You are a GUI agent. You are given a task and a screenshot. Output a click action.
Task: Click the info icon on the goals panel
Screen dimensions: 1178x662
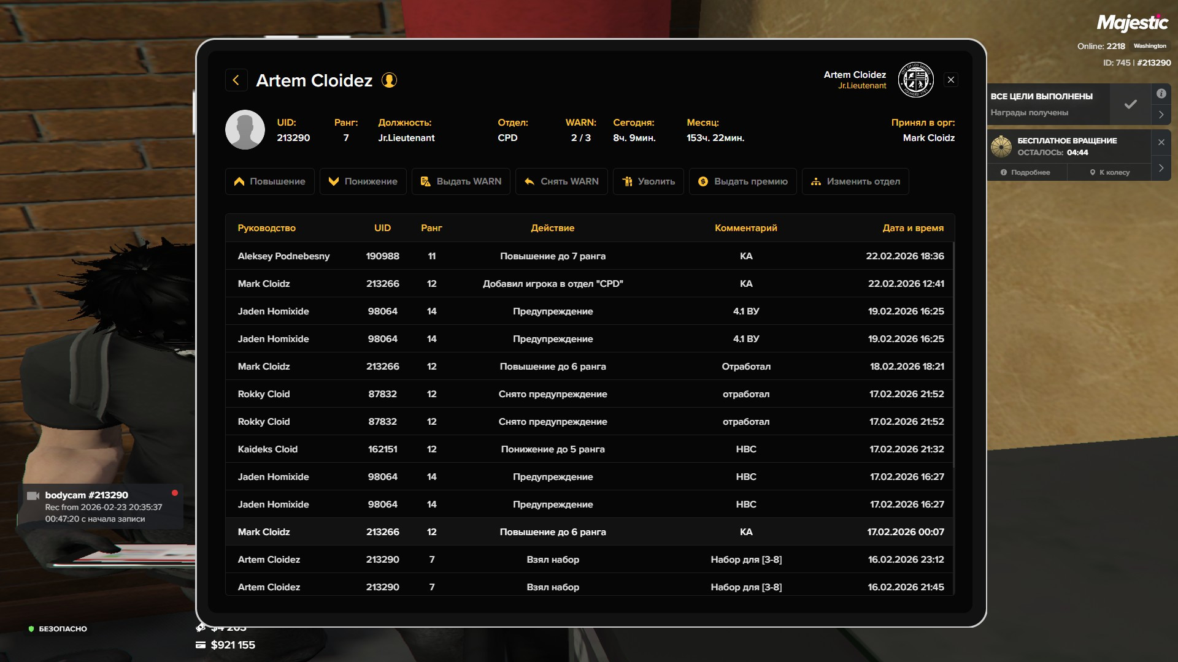point(1161,94)
